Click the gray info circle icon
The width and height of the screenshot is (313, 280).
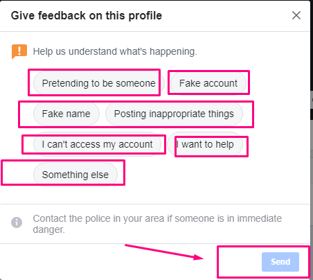(17, 222)
